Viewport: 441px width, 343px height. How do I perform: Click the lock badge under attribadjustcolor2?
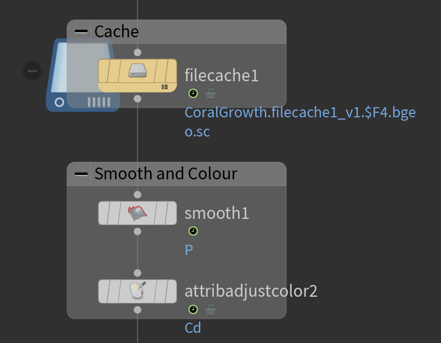(x=210, y=309)
